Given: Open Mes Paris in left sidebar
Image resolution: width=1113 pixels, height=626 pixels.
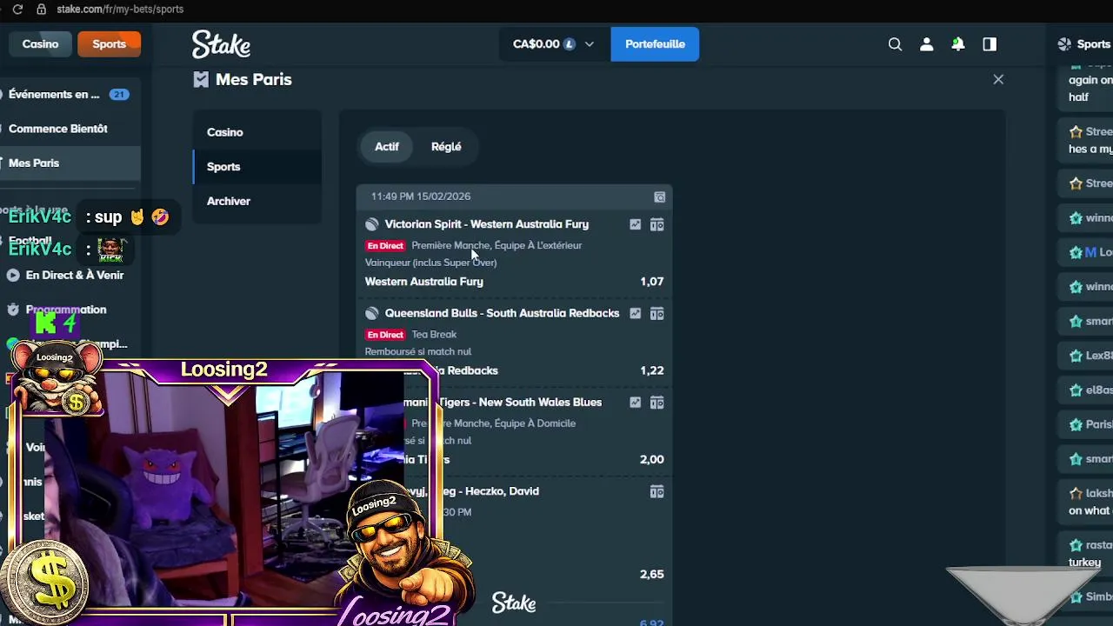Looking at the screenshot, I should (70, 163).
